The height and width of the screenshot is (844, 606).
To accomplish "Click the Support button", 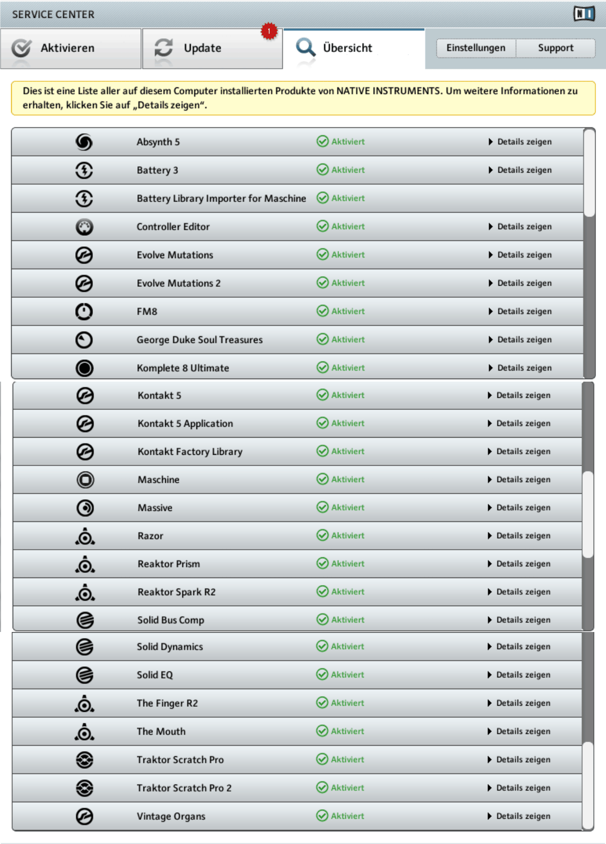I will 555,48.
